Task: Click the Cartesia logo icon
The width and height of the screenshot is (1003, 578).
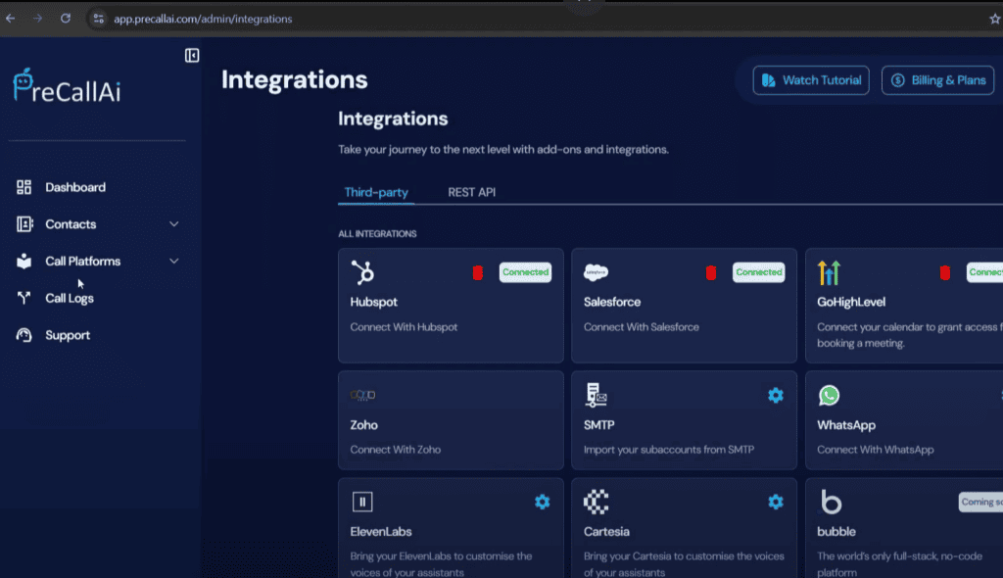Action: (597, 502)
